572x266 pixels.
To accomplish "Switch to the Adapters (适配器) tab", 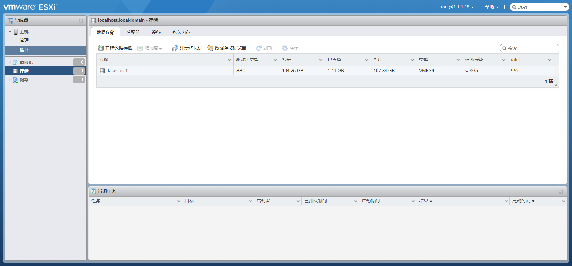I will (x=133, y=32).
